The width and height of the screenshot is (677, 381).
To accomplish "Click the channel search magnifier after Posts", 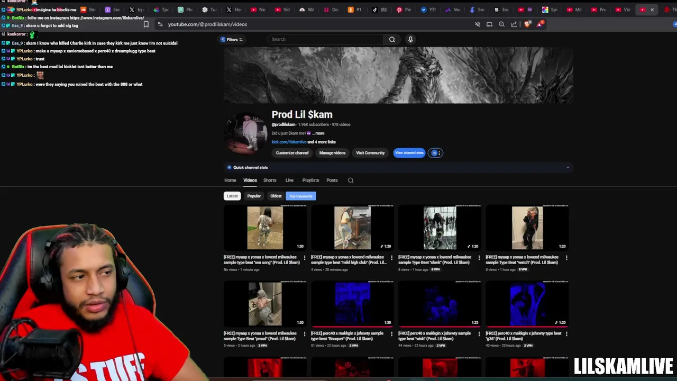I will click(x=350, y=180).
